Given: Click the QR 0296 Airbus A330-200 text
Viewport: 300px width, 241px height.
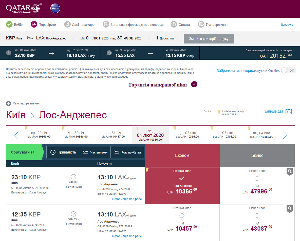Looking at the screenshot, I should pyautogui.click(x=28, y=225).
